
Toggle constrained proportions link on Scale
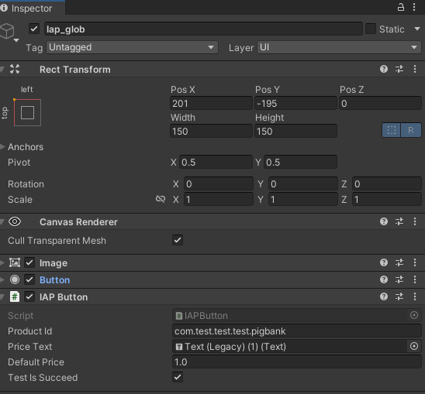(161, 199)
